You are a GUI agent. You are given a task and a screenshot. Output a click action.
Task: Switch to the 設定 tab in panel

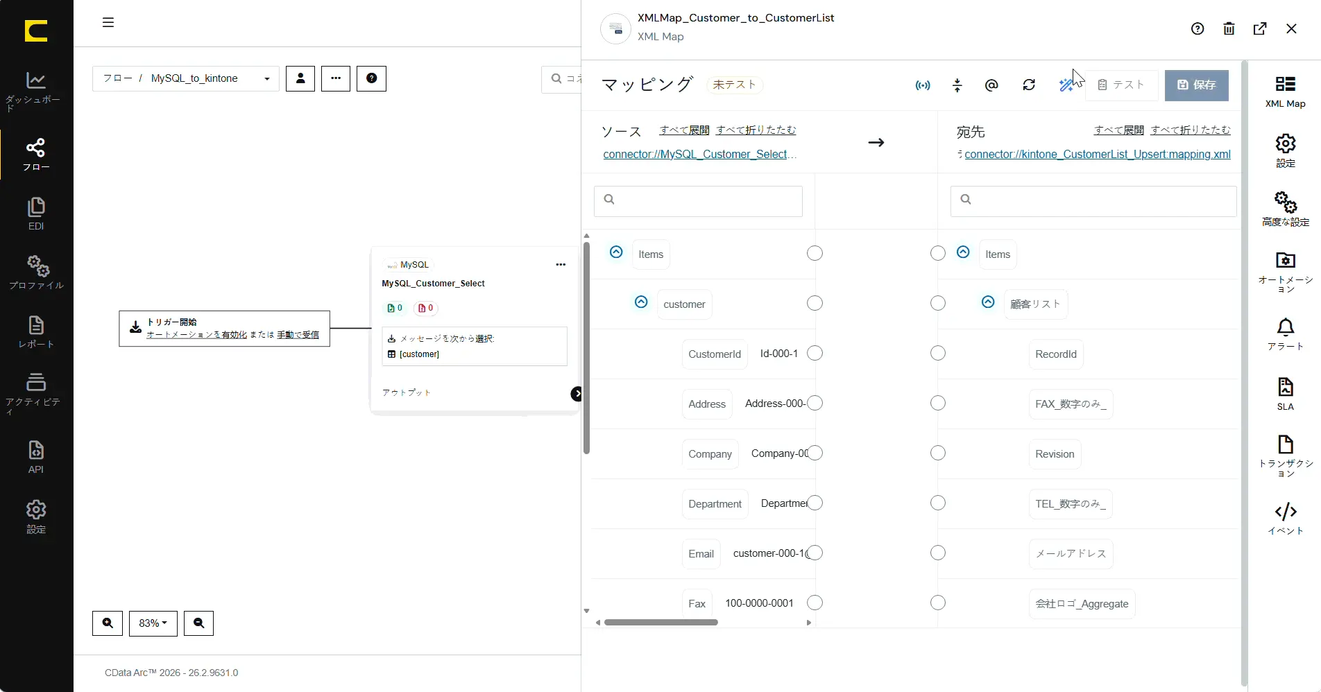(1286, 150)
